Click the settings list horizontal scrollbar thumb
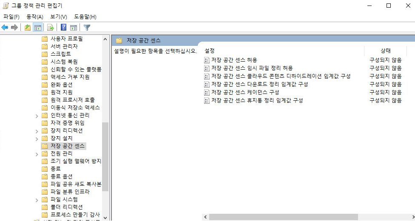 tap(284, 217)
